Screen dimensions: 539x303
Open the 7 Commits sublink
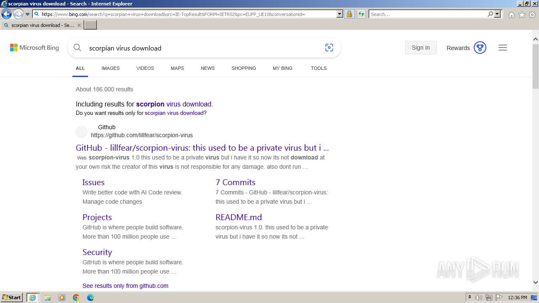click(235, 182)
